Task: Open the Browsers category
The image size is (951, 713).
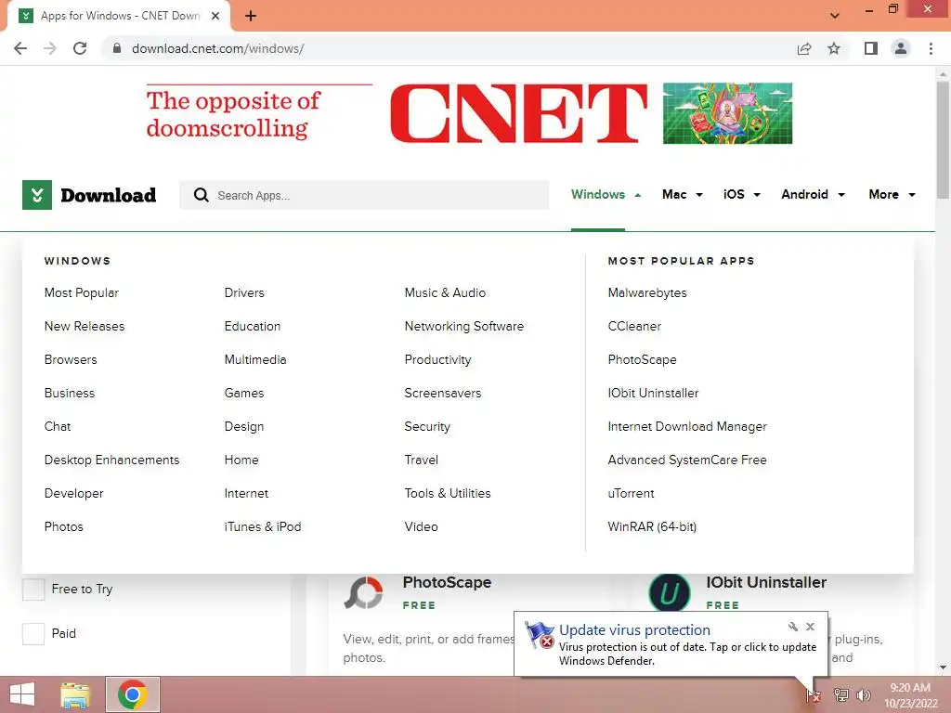Action: (71, 359)
